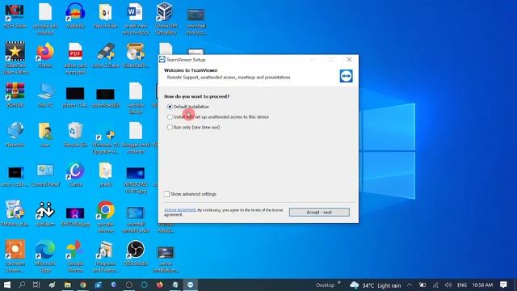Open taskbar search
Screen dimensions: 517x291
pos(22,285)
